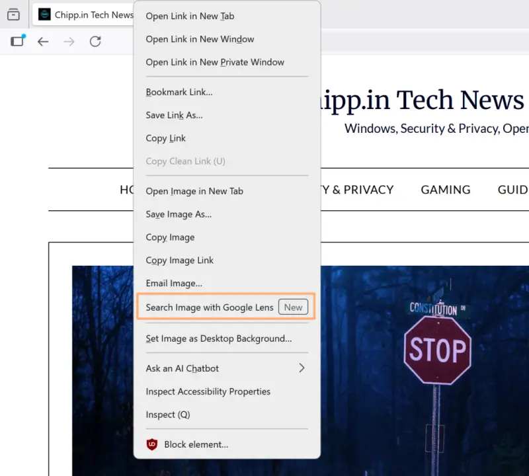Select Search Image with Google Lens
Screen dimensions: 529x476
210,306
